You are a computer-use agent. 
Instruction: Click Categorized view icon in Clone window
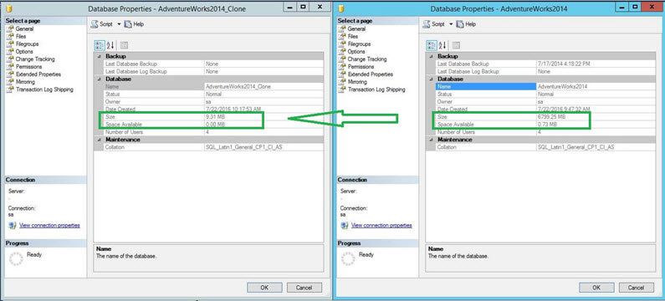[100, 45]
